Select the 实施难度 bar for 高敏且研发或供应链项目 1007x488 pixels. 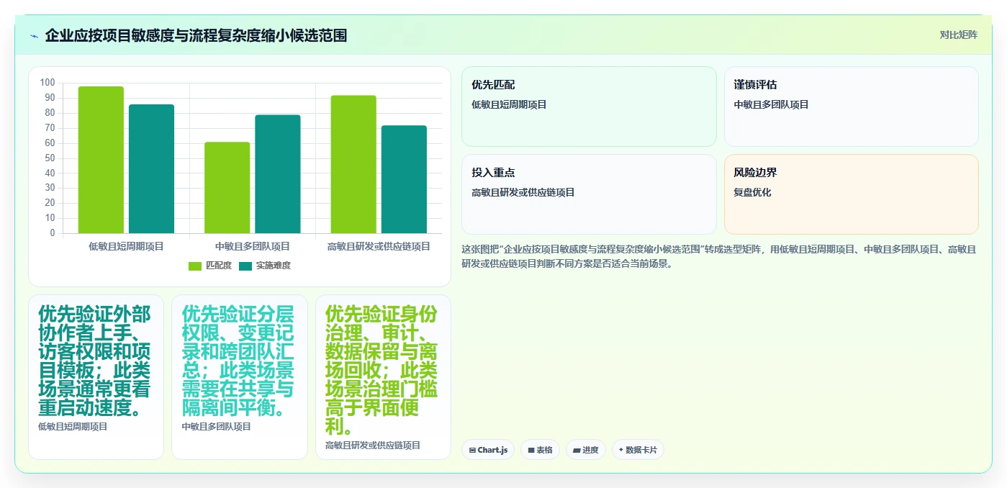(x=404, y=179)
